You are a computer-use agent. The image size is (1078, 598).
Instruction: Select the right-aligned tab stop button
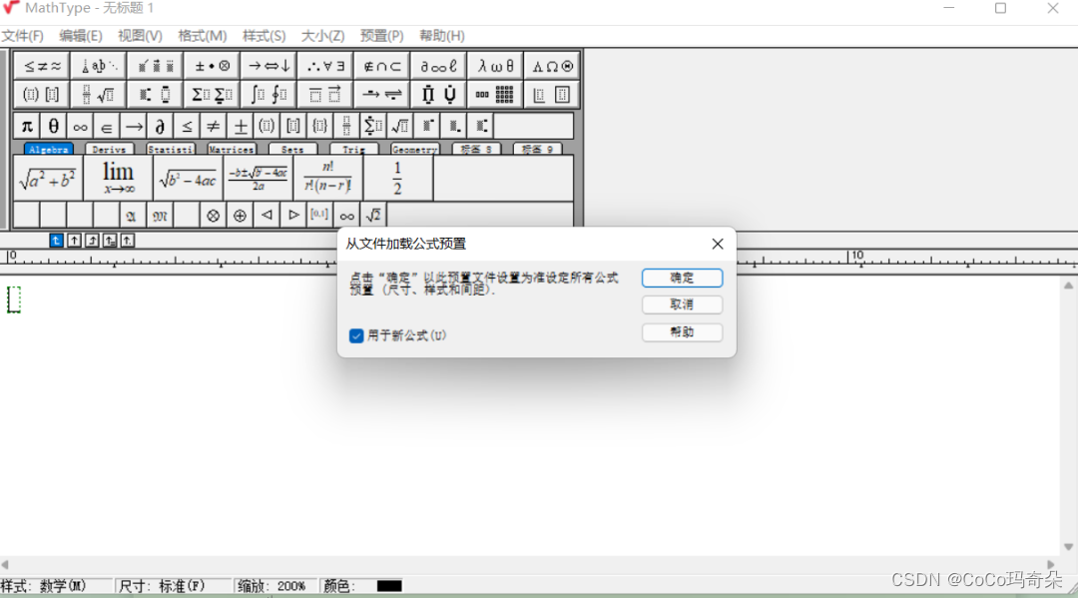click(x=92, y=241)
